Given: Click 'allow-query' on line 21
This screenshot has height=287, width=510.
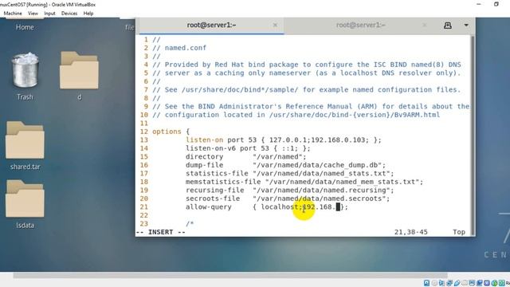Looking at the screenshot, I should tap(209, 207).
